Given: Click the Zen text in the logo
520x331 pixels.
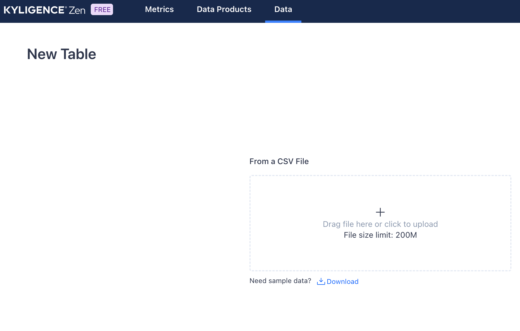Looking at the screenshot, I should pyautogui.click(x=77, y=10).
